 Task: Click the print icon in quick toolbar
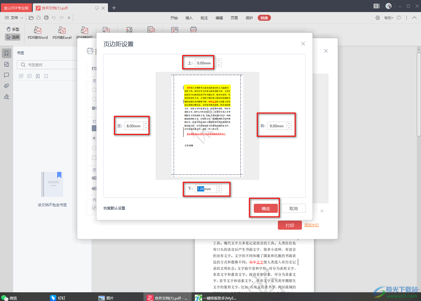tap(46, 18)
